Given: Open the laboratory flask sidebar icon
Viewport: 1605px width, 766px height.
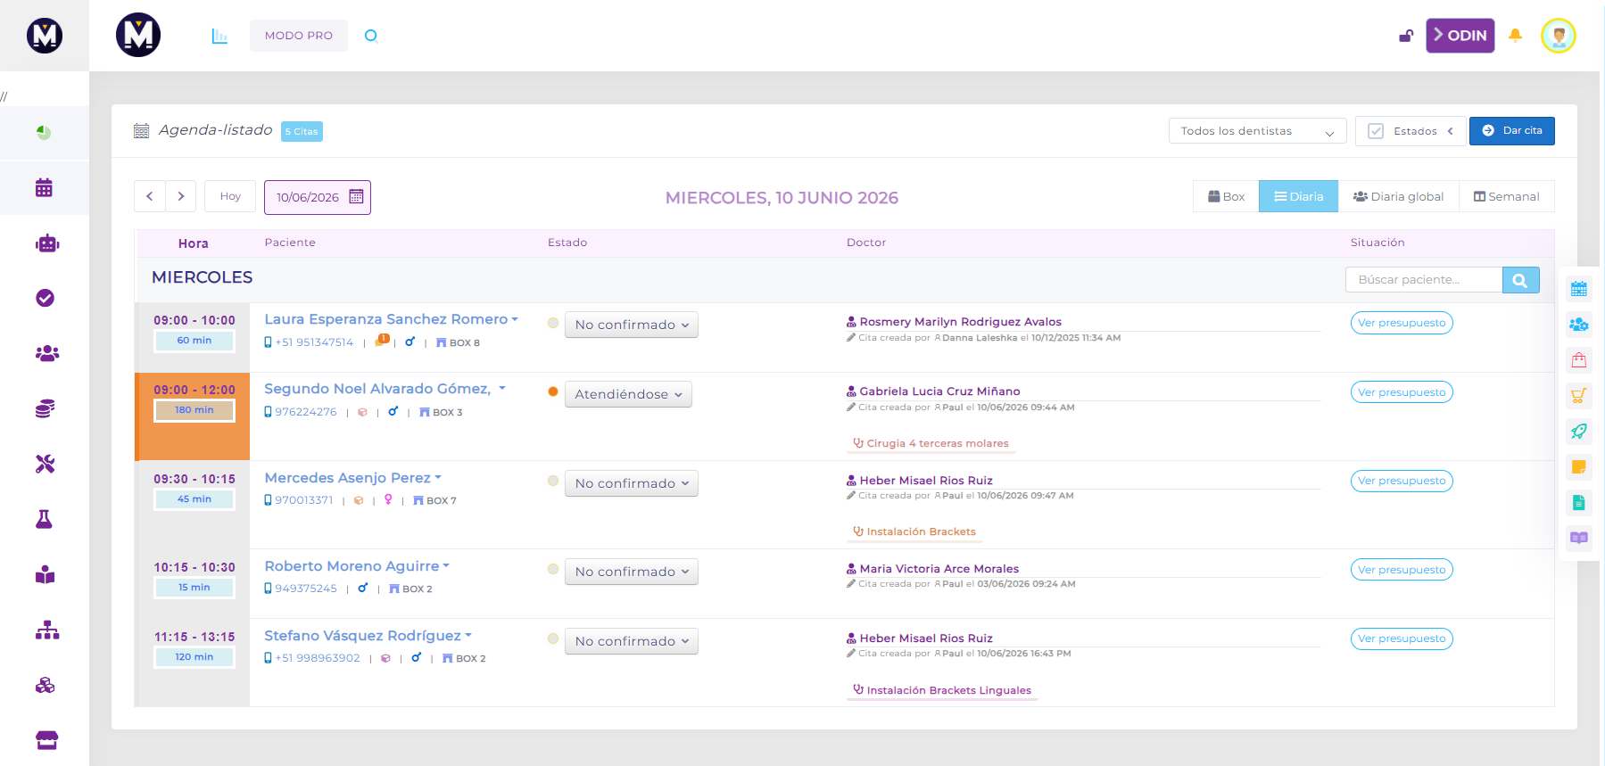Looking at the screenshot, I should coord(44,519).
